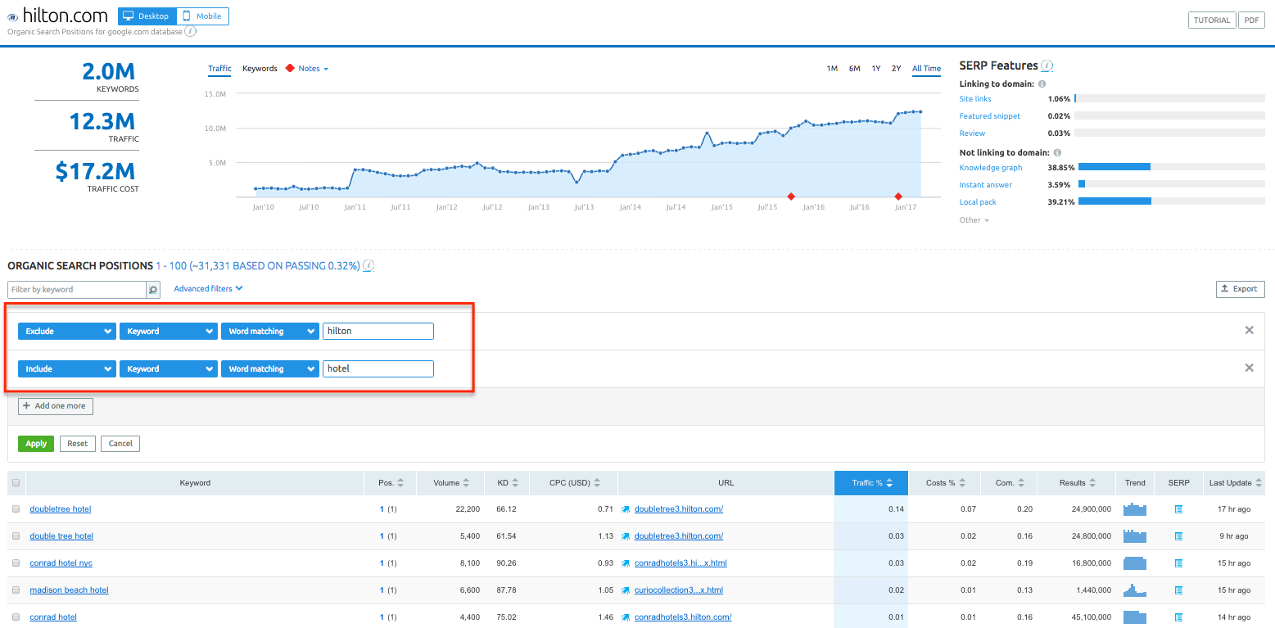This screenshot has width=1275, height=628.
Task: Open Keyword dropdown in the hotel filter row
Action: coord(169,369)
